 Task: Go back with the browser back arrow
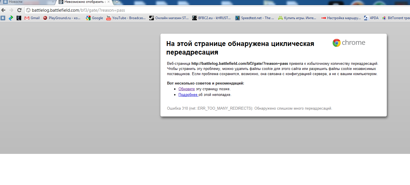[x=3, y=10]
